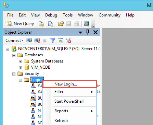
Task: Collapse the Security folder node
Action: point(14,74)
